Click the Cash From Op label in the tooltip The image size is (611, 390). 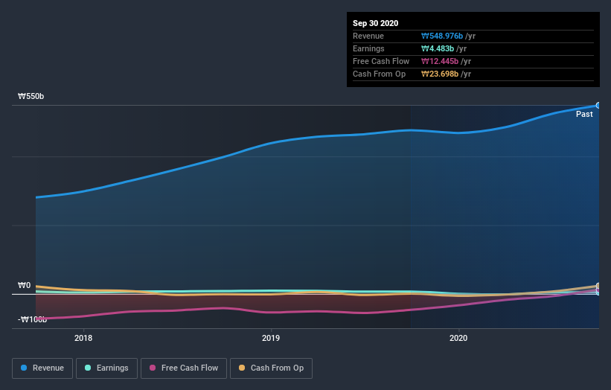pyautogui.click(x=379, y=74)
